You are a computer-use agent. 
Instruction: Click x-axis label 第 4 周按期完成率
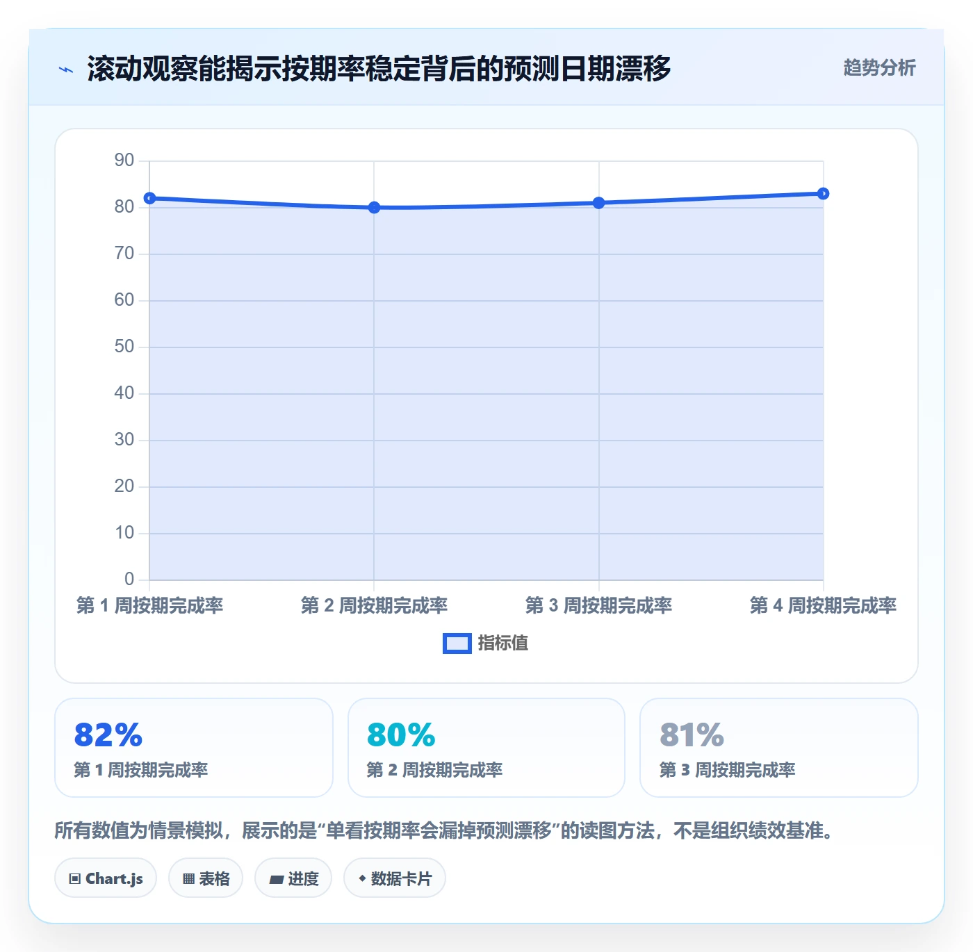823,606
